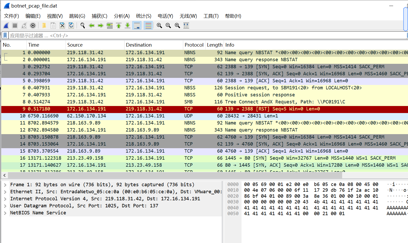Sort by the Source column header
Image resolution: width=408 pixels, height=243 pixels.
pyautogui.click(x=95, y=45)
